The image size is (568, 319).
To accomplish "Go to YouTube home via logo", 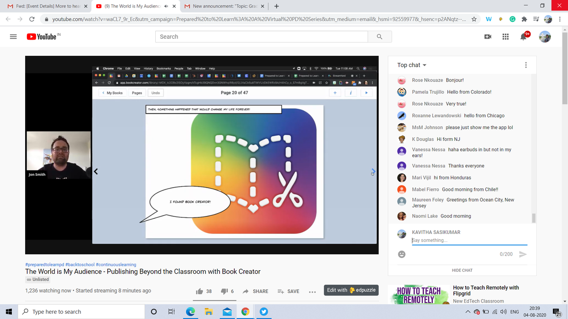I will click(x=42, y=36).
